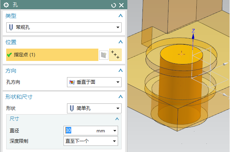Screen dimensions: 230x152
Task: Open the 简单孔 shape dropdown
Action: (94, 108)
